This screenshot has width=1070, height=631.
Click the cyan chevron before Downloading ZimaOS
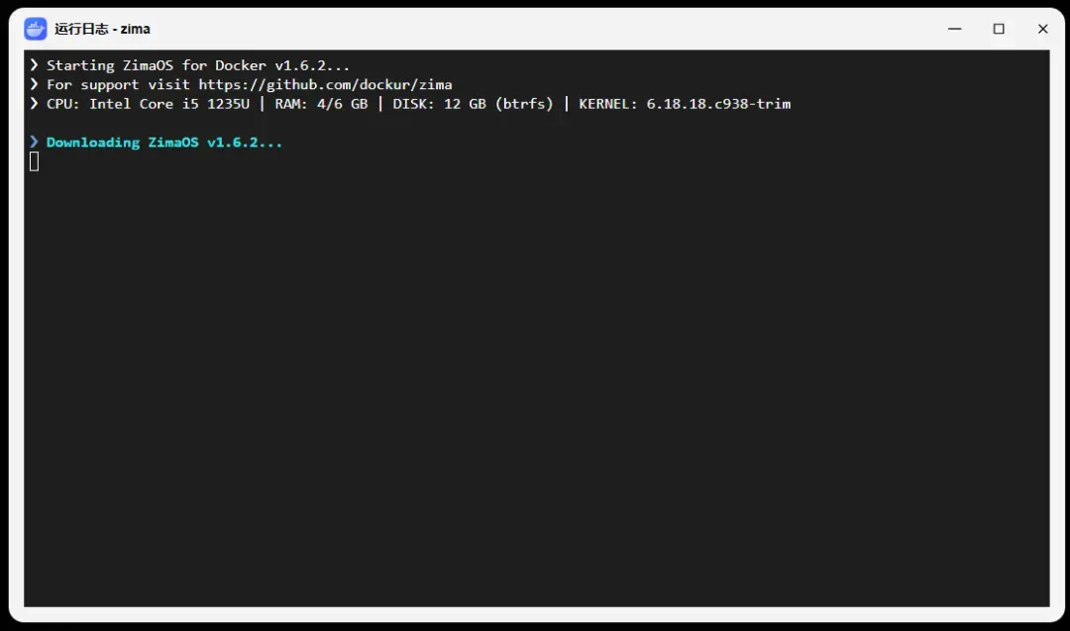click(34, 142)
